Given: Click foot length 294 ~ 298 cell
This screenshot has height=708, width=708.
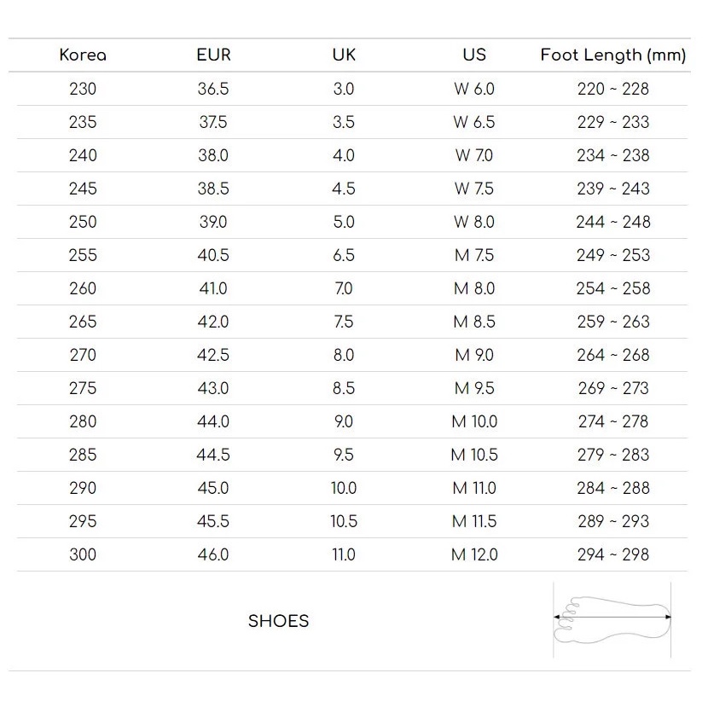Looking at the screenshot, I should click(612, 554).
